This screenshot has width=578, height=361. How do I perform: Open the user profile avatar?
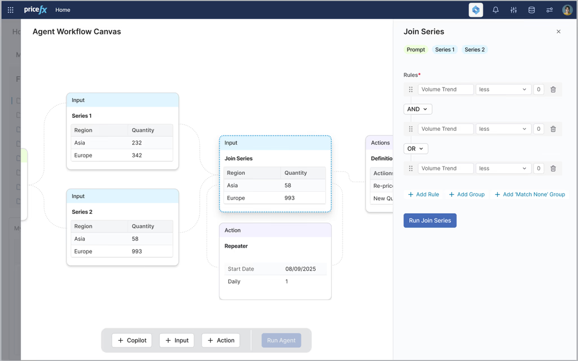(x=567, y=10)
